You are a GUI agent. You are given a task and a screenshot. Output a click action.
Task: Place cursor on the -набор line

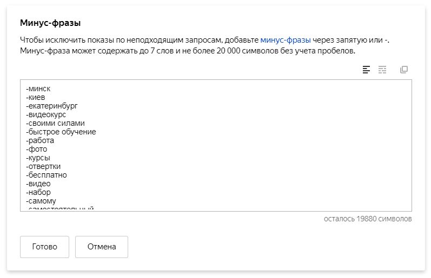pyautogui.click(x=38, y=192)
